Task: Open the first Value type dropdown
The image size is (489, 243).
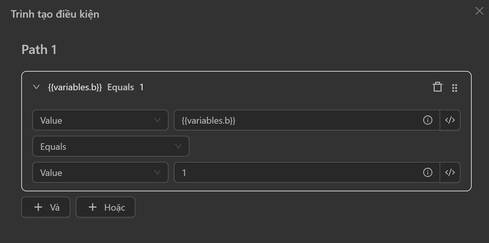Action: (x=100, y=120)
